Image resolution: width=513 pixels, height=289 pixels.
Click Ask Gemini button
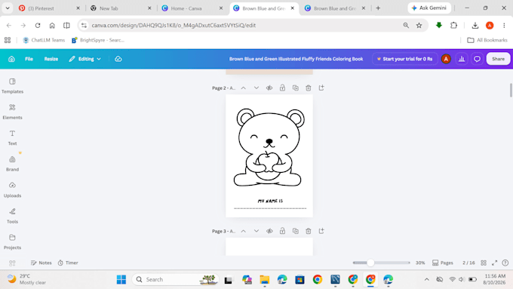click(x=429, y=8)
